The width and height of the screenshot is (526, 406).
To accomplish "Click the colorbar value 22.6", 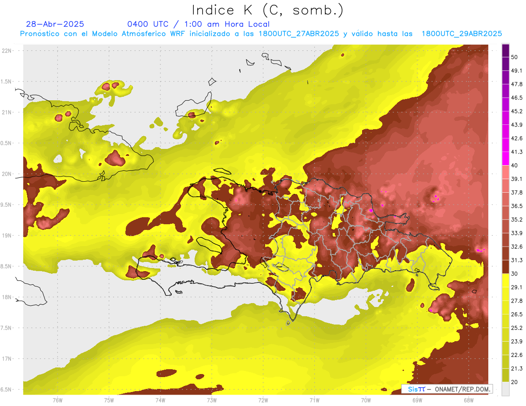I will [516, 355].
